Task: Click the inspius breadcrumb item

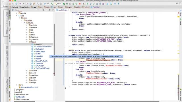Action: (x=69, y=7)
